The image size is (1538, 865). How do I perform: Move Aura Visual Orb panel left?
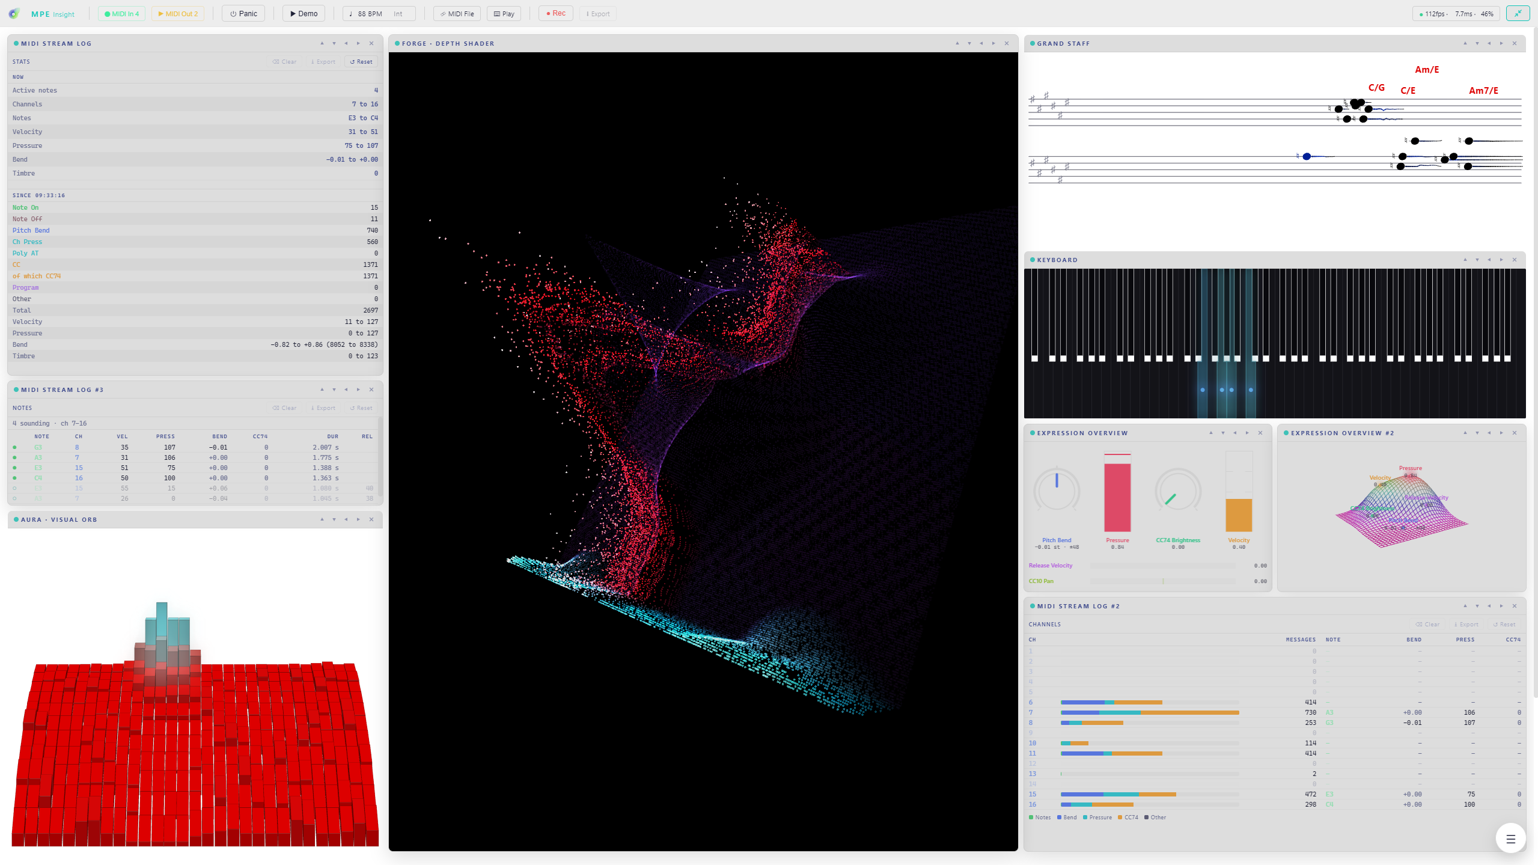coord(346,519)
